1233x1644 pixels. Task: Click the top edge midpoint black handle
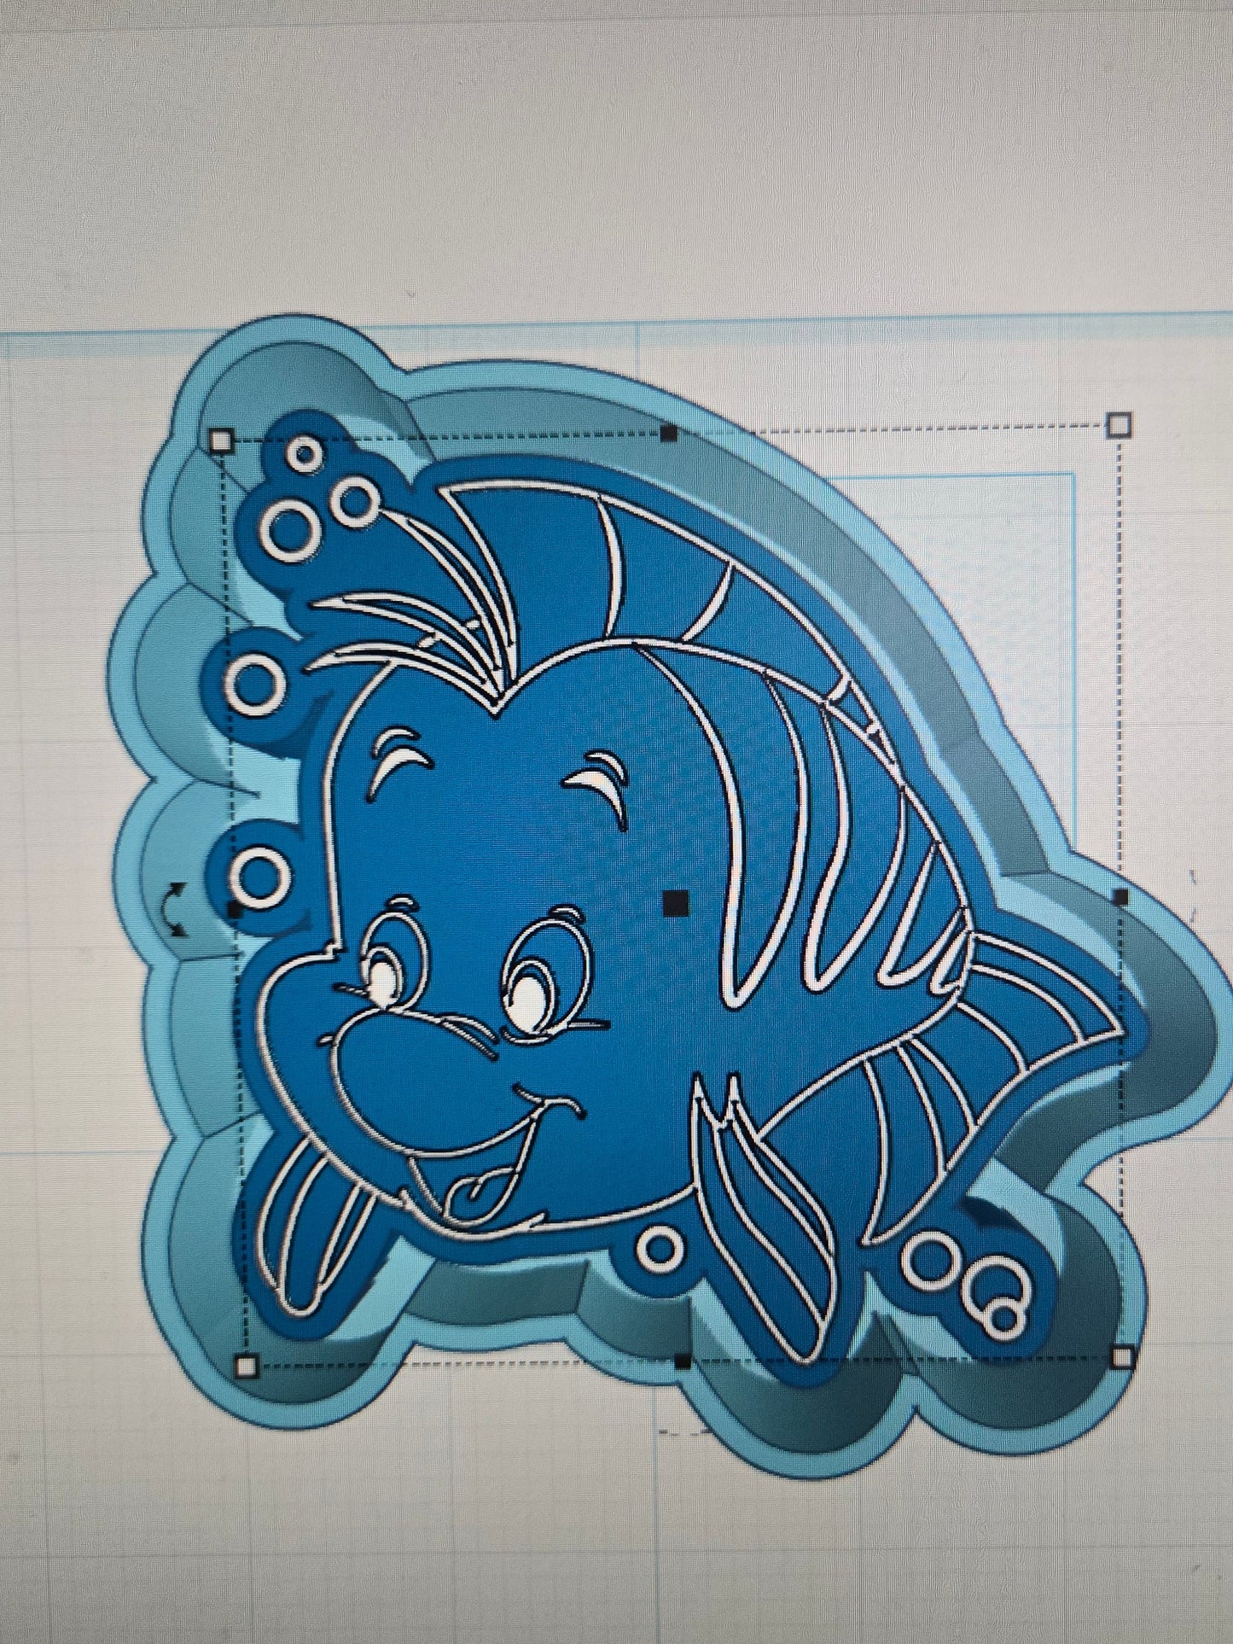(x=669, y=434)
